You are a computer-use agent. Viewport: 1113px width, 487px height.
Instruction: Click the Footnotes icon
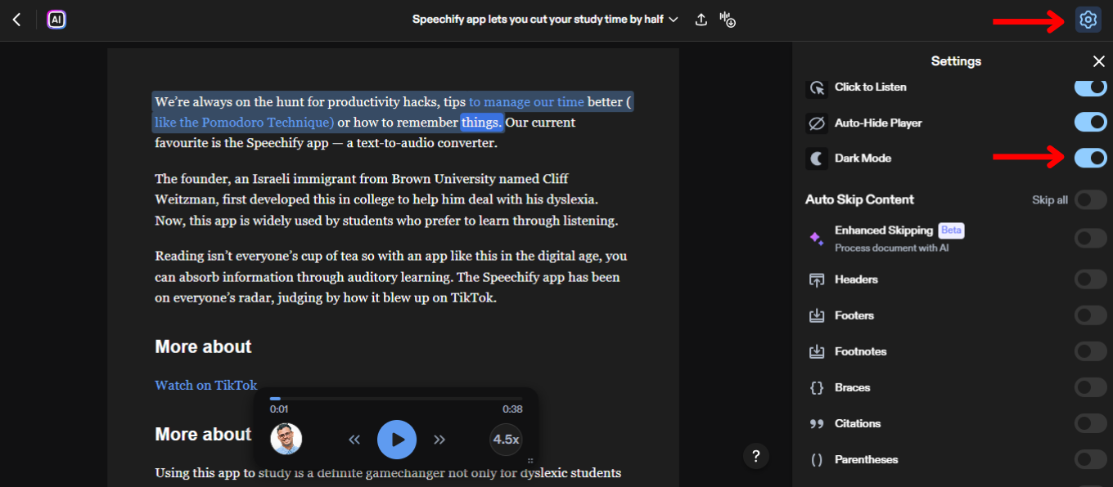(816, 351)
